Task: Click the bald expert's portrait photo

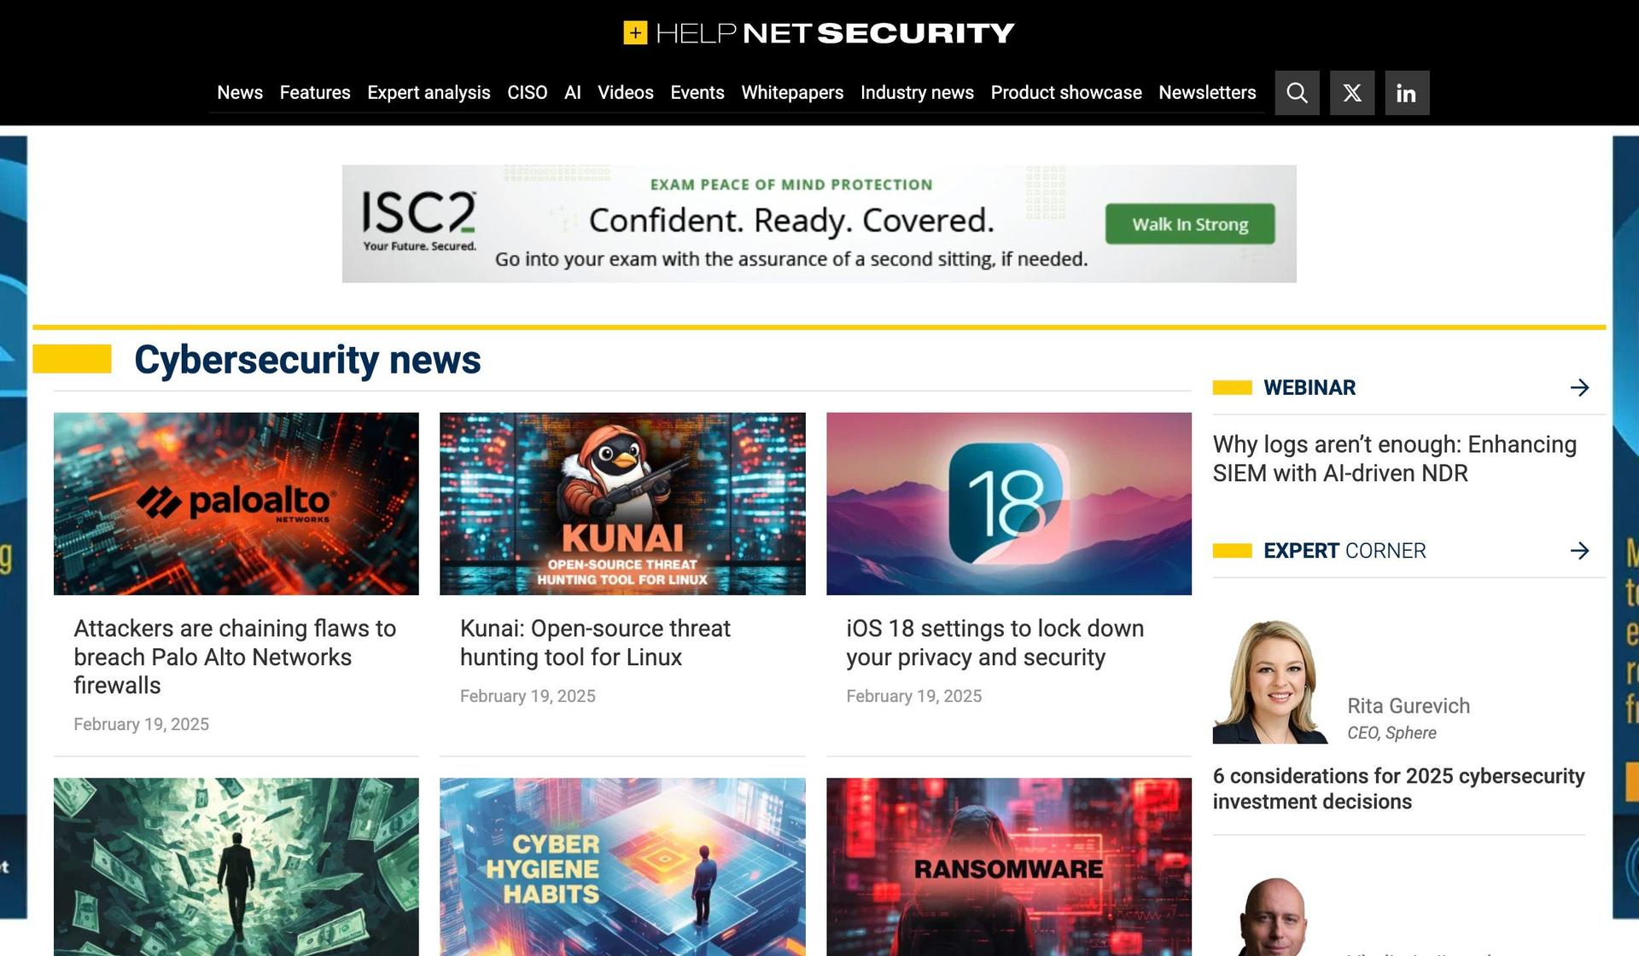Action: (1273, 917)
